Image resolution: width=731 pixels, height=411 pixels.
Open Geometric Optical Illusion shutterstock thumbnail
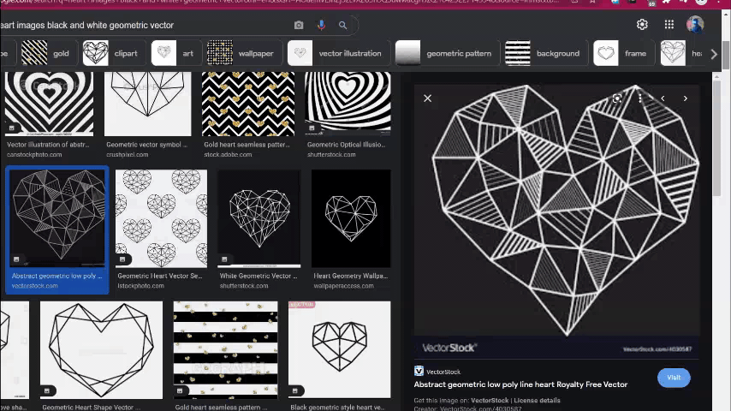[x=348, y=104]
